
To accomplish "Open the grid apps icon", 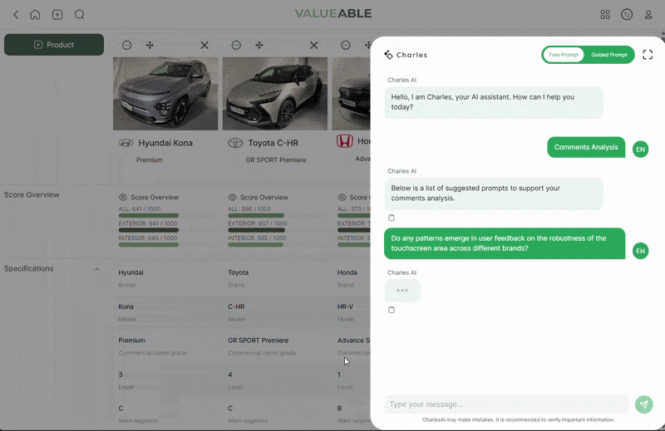I will pos(605,14).
